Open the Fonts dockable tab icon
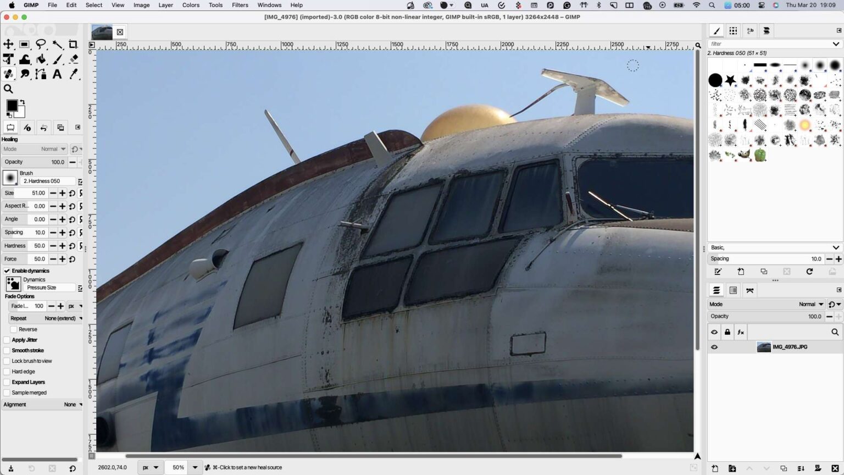The height and width of the screenshot is (475, 844). (x=750, y=30)
